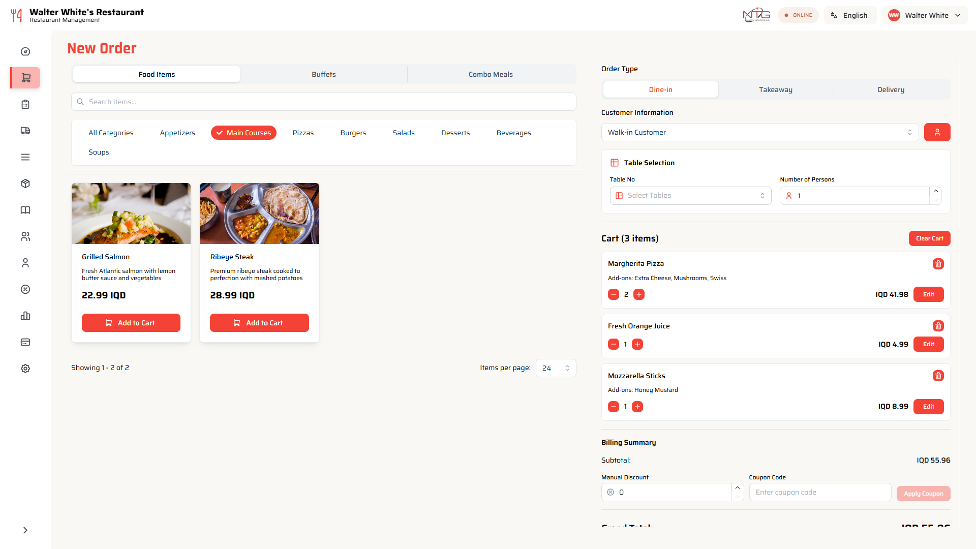Choose the Delivery order type
The height and width of the screenshot is (549, 976).
tap(891, 89)
